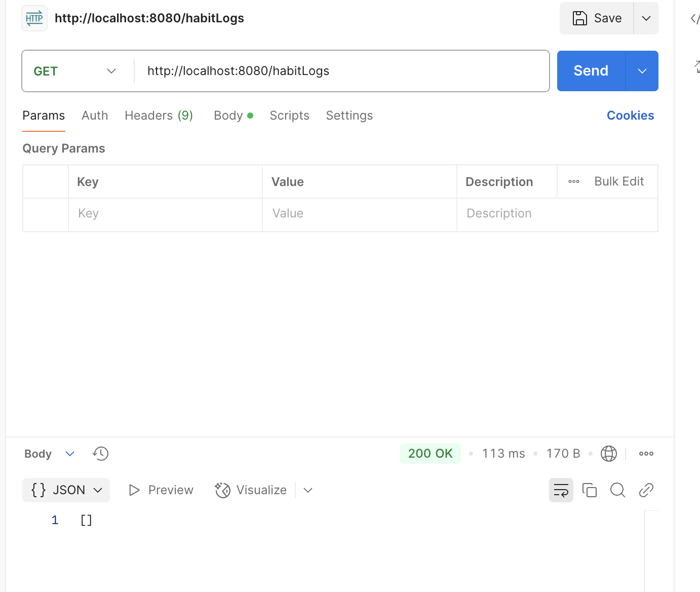The width and height of the screenshot is (700, 592).
Task: Open the Headers (9) tab
Action: tap(159, 116)
